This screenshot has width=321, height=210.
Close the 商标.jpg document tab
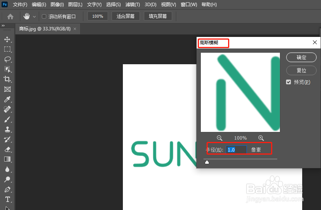pyautogui.click(x=75, y=29)
